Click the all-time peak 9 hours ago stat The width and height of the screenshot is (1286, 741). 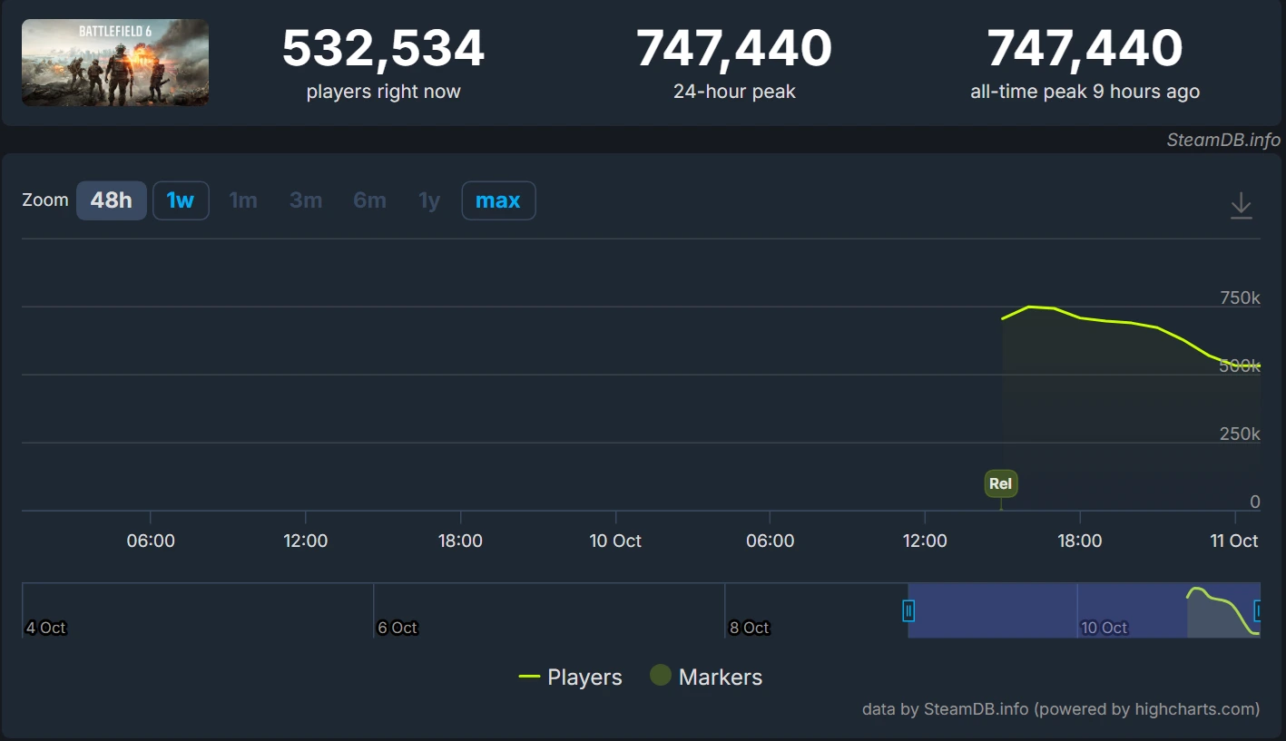(1085, 63)
